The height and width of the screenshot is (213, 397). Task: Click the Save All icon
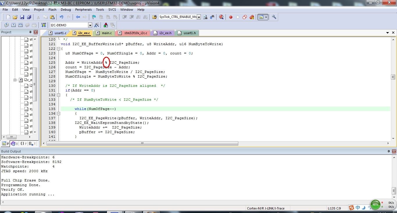(x=29, y=17)
